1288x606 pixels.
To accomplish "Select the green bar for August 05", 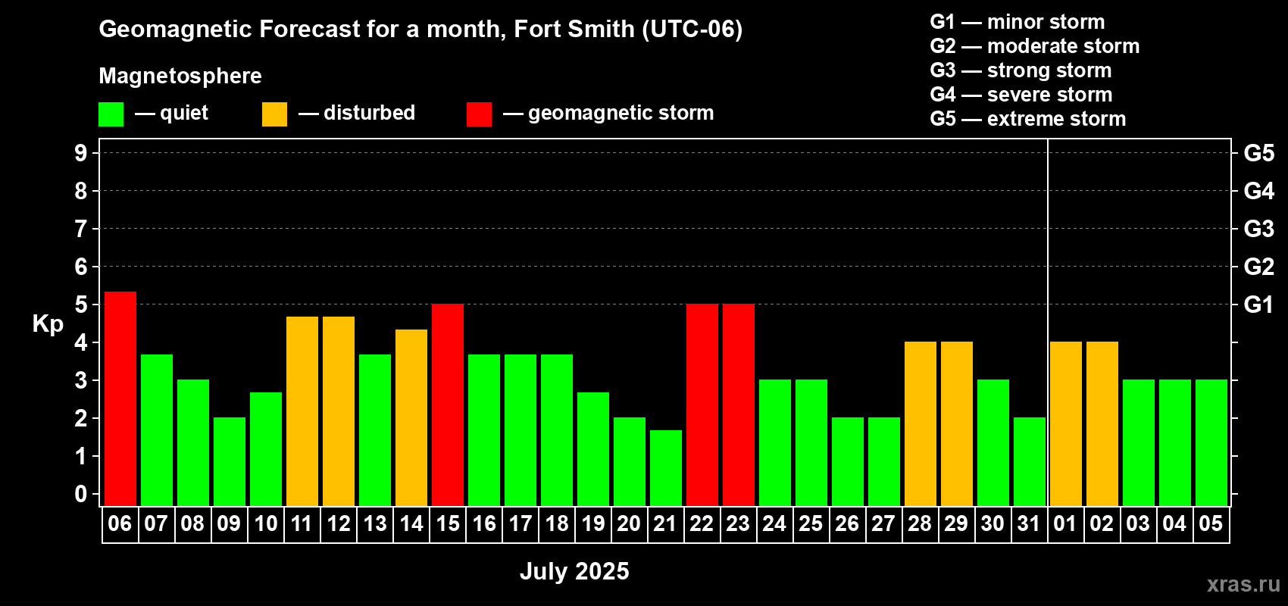I will [x=1211, y=442].
